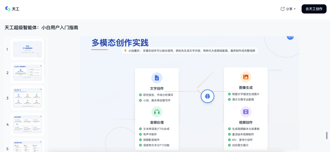Click the 文字创作 document icon
This screenshot has width=330, height=152.
coord(157,78)
